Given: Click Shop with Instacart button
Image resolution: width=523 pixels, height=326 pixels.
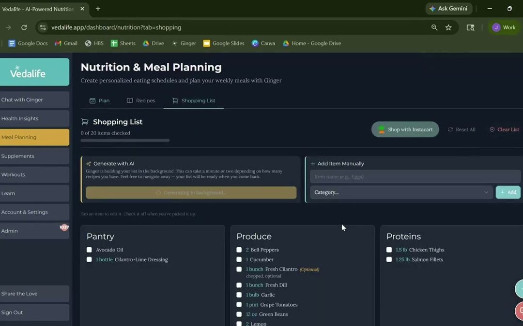Looking at the screenshot, I should [405, 129].
